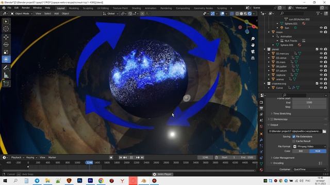The image size is (330, 185).
Task: Uncheck File Extensions checkbox
Action: (x=294, y=137)
